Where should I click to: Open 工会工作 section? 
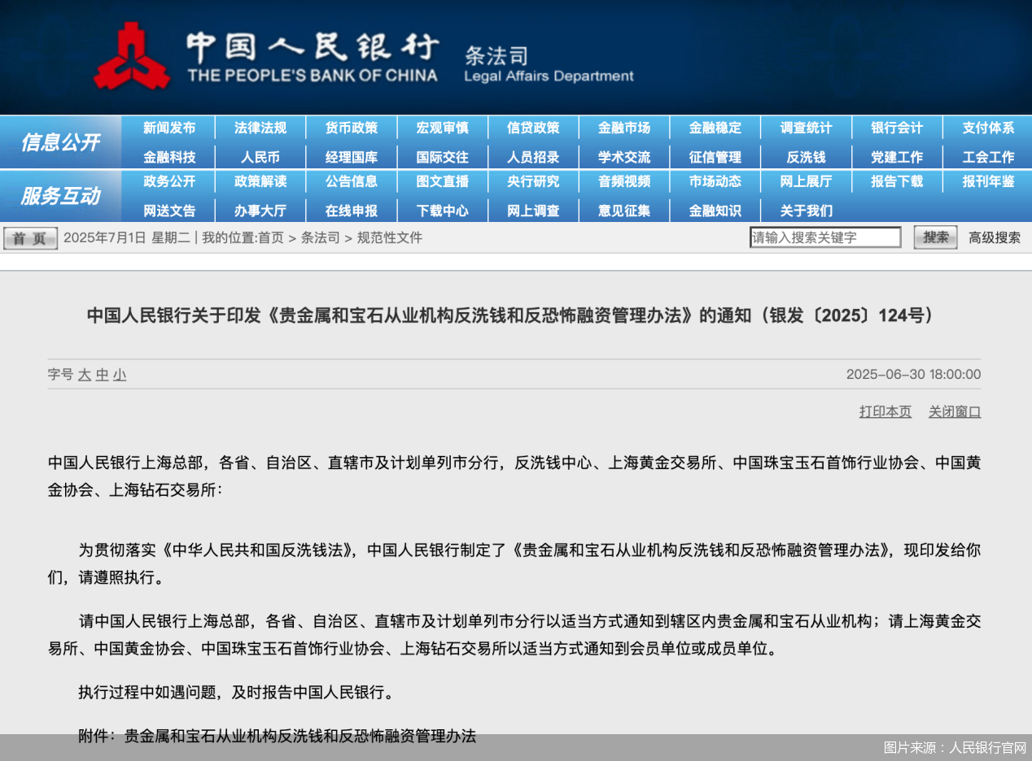[x=988, y=157]
